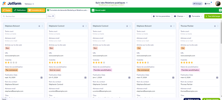This screenshot has width=222, height=100.
Task: Open the tab list menu icon at the end of the green bar
Action: (220, 10)
